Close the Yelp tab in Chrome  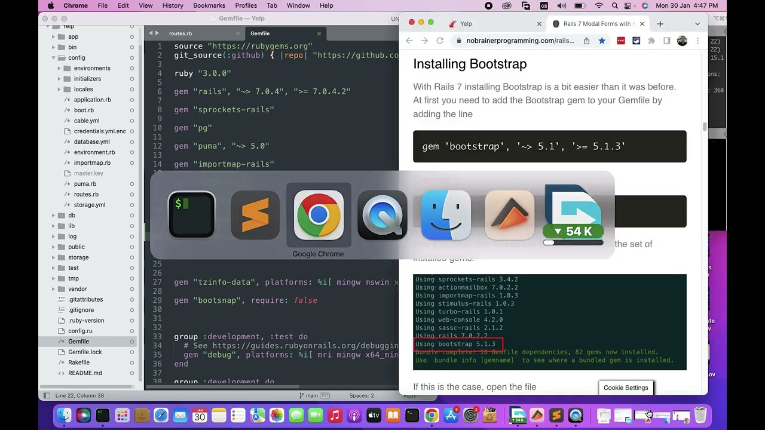click(x=539, y=24)
